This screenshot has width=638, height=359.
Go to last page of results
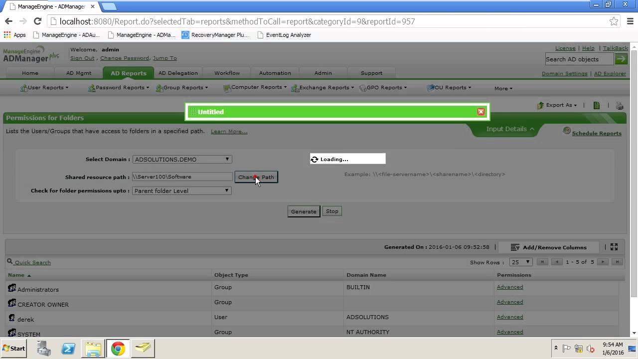click(618, 262)
